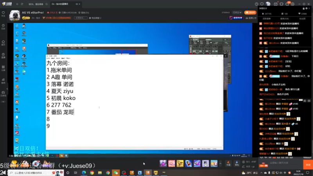Open weather widget showing 28°C
This screenshot has width=313, height=176.
tap(249, 173)
